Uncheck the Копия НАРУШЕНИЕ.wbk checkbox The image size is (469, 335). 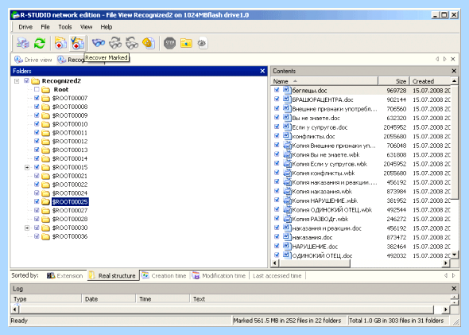click(277, 201)
